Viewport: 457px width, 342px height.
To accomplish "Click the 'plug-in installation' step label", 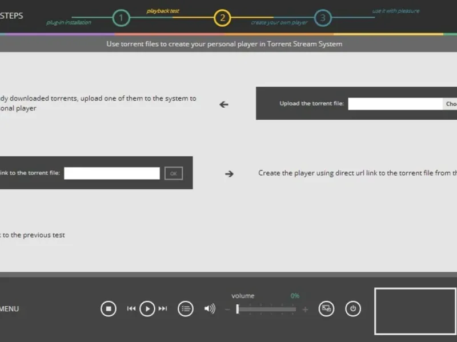I will click(69, 22).
